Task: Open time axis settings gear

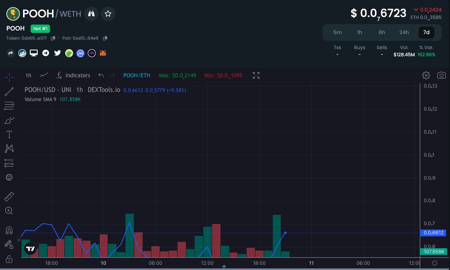Action: [x=435, y=263]
